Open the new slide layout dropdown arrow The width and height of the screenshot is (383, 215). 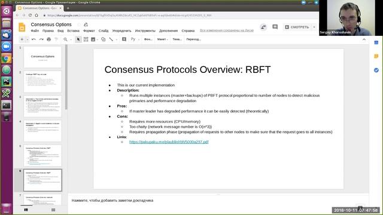coord(28,39)
